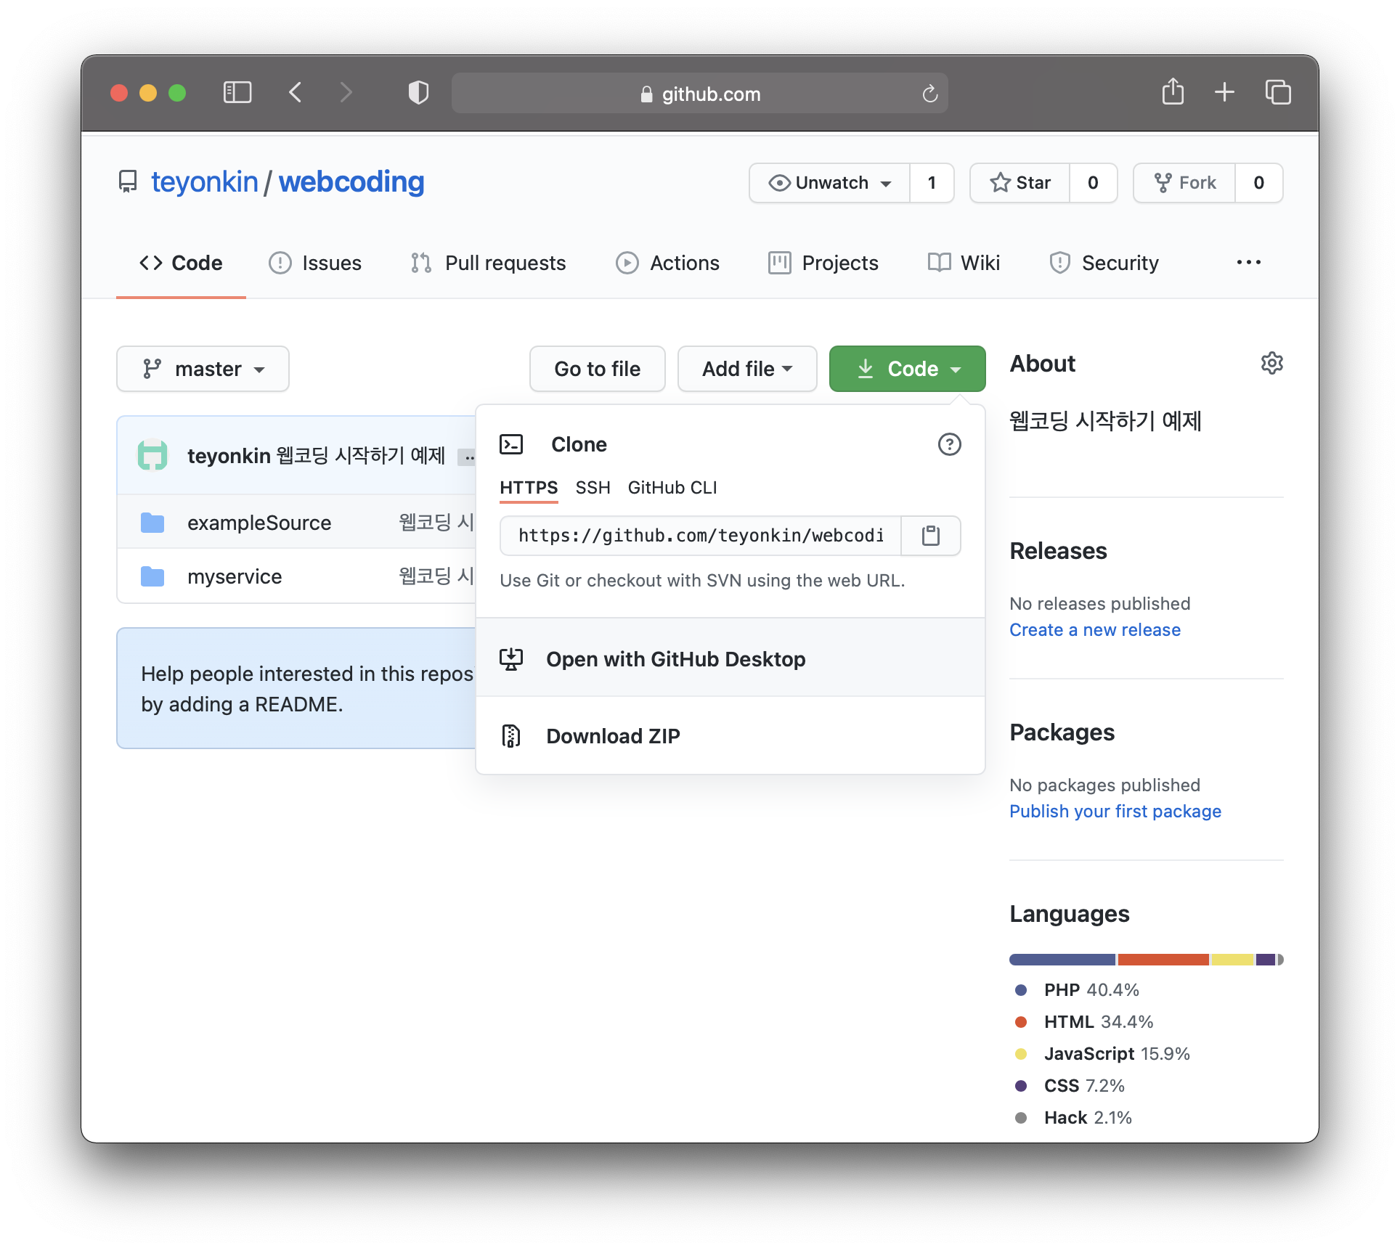
Task: Go to the Actions tab
Action: click(667, 263)
